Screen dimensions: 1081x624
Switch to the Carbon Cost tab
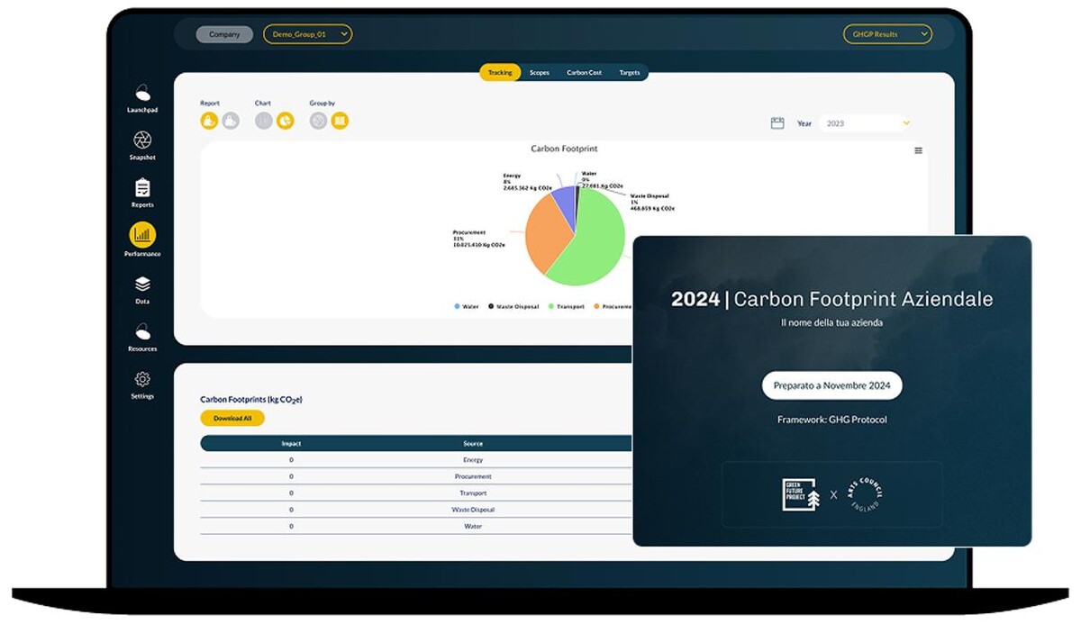584,73
